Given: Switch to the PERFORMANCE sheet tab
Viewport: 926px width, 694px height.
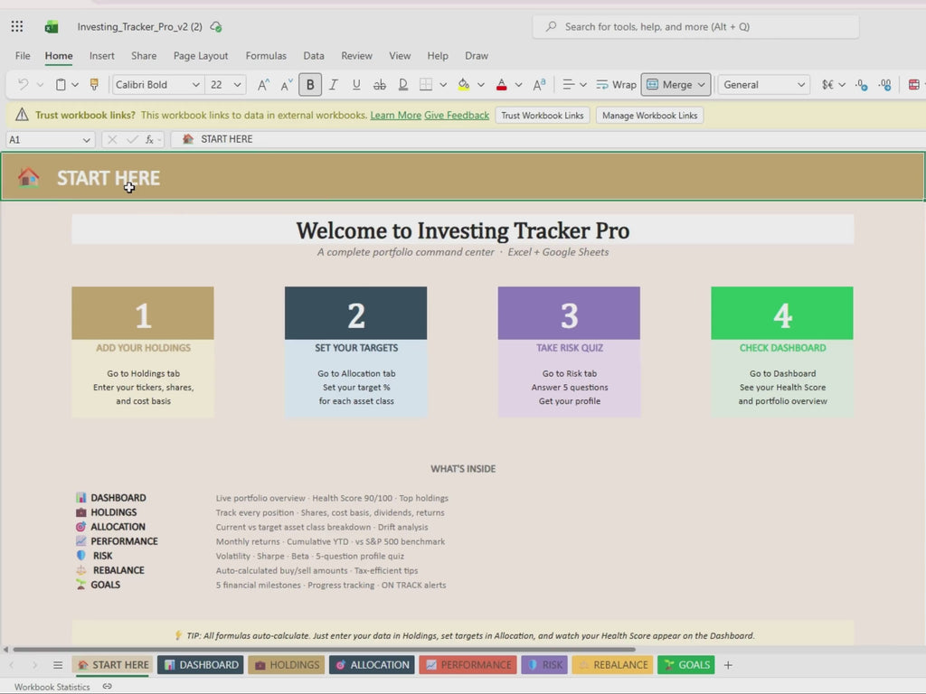Looking at the screenshot, I should [x=468, y=664].
